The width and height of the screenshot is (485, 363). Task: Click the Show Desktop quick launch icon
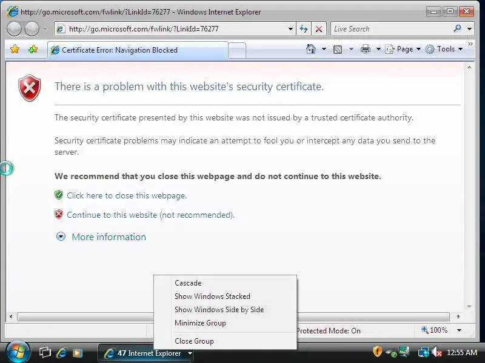tap(45, 353)
